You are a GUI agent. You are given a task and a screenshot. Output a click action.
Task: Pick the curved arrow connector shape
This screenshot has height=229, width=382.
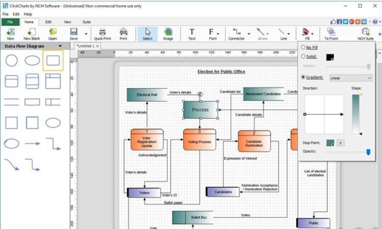(x=12, y=164)
